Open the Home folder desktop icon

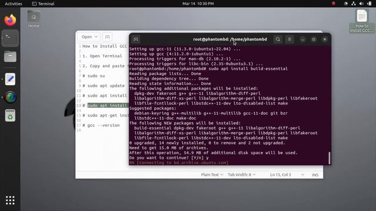point(34,19)
